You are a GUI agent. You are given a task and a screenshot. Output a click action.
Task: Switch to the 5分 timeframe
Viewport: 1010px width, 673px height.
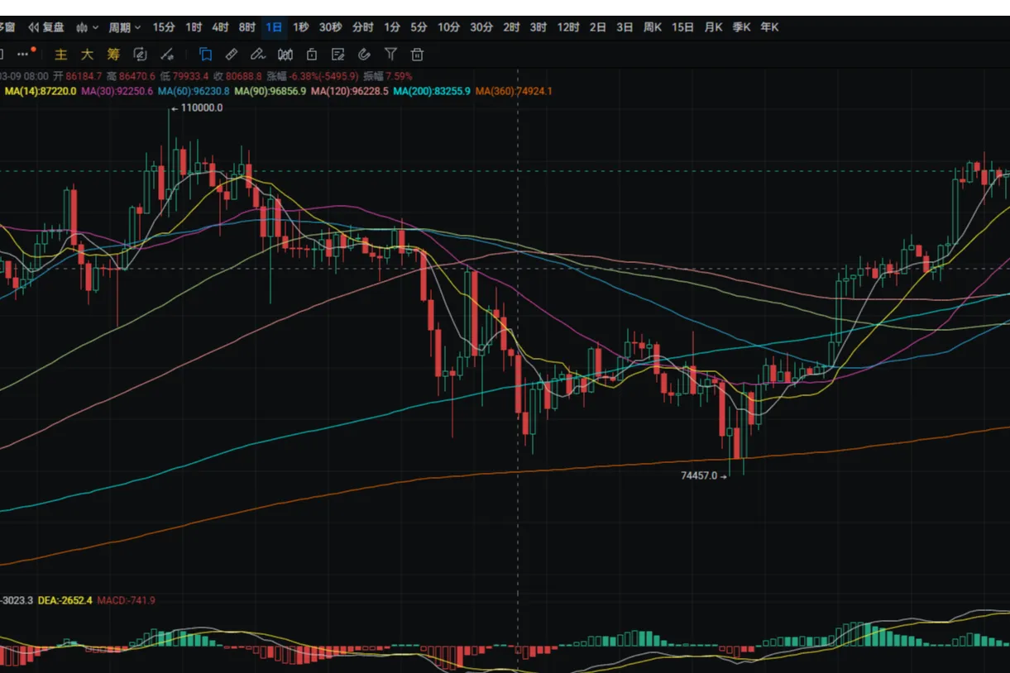click(419, 27)
